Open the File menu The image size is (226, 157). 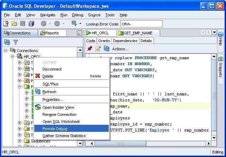click(7, 15)
